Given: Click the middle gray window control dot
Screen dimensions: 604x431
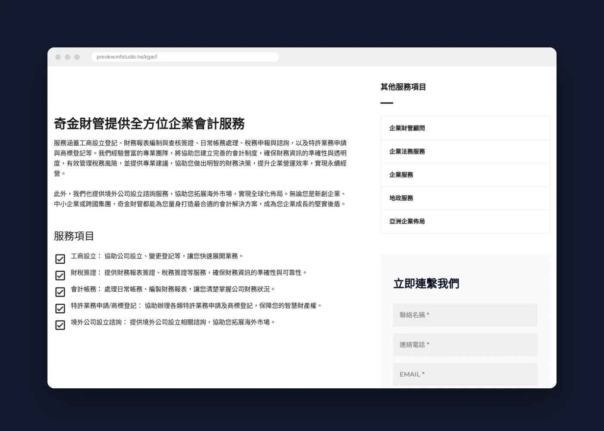Looking at the screenshot, I should point(68,57).
